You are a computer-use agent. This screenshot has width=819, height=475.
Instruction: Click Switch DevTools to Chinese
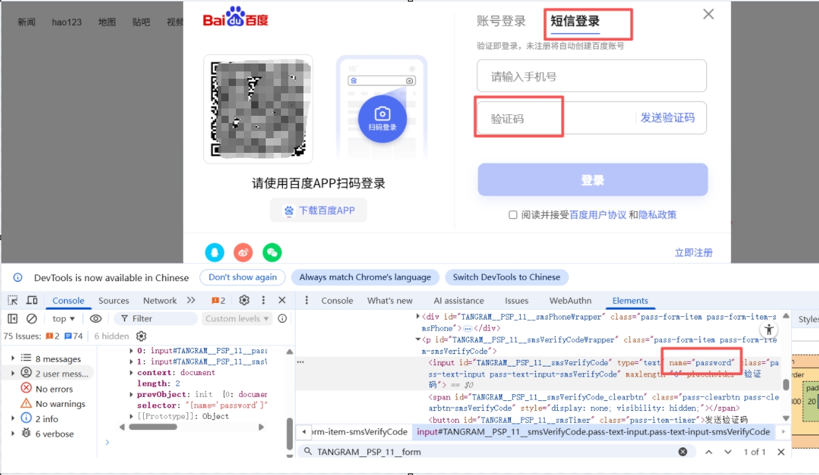coord(506,277)
